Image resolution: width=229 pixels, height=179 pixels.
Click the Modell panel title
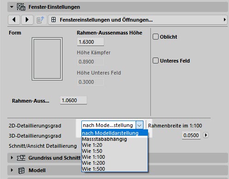(x=37, y=170)
